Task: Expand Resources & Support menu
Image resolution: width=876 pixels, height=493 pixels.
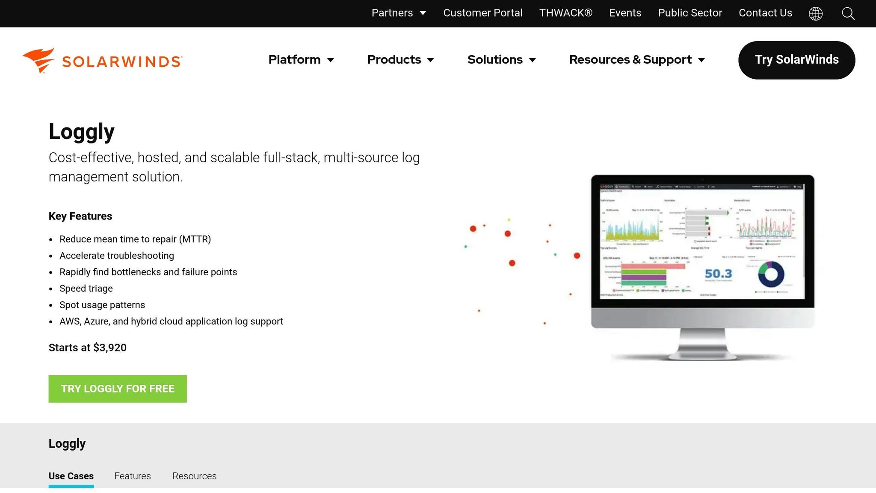Action: 636,59
